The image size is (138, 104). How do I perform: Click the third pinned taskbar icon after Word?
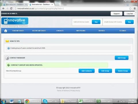[20, 101]
